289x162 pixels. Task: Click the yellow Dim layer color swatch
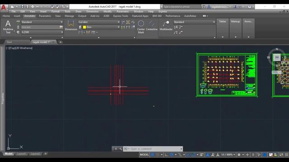(x=84, y=27)
